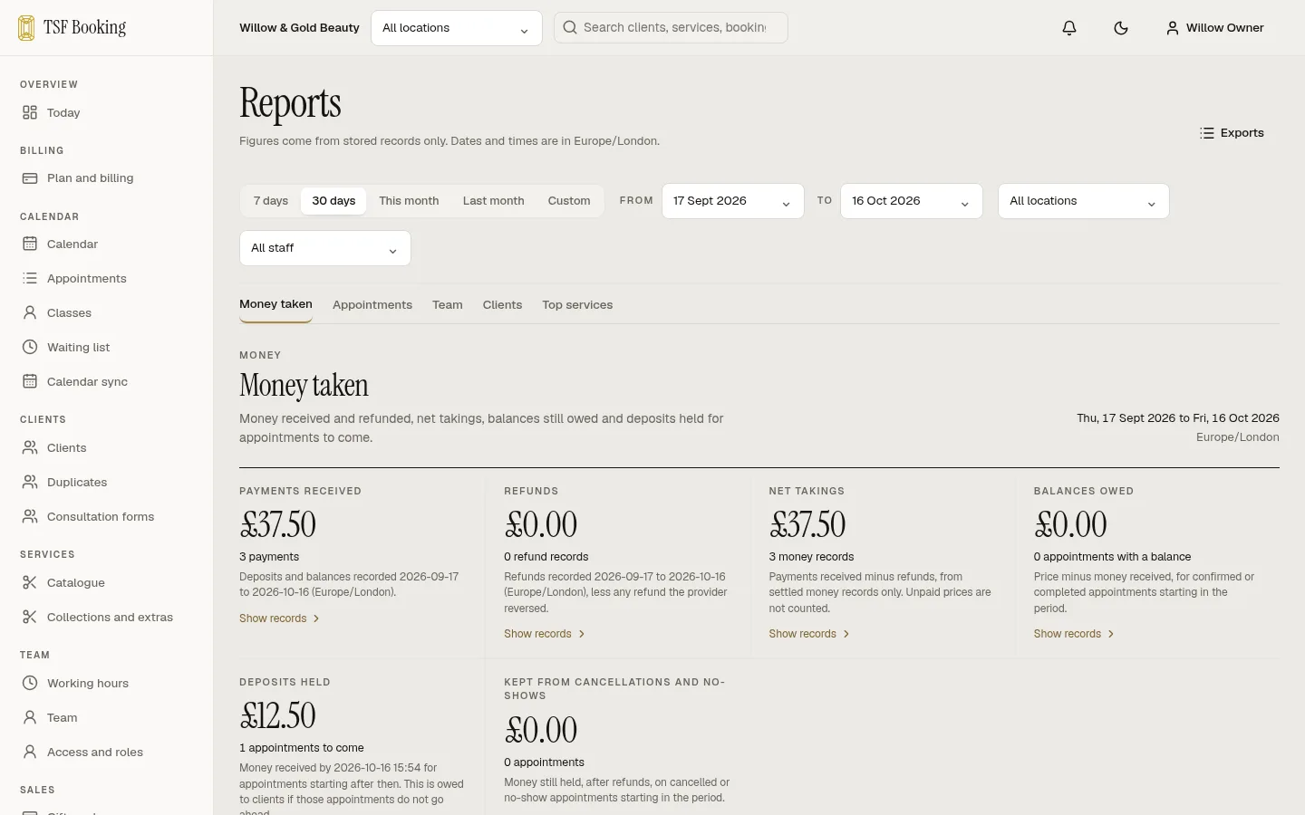This screenshot has width=1305, height=815.
Task: Click the Appointments list icon
Action: point(30,279)
